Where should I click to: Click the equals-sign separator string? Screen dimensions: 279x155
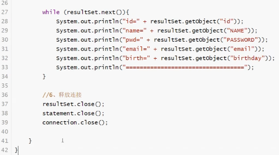pos(184,67)
